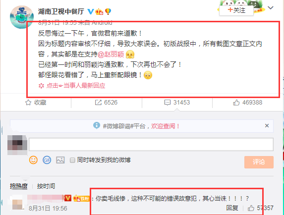Viewport: 284px width, 215px height.
Task: Click the +关注 follow button
Action: [236, 10]
